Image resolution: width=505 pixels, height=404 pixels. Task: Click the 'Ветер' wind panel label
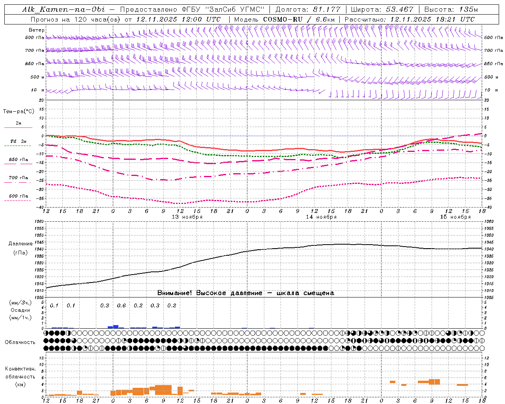point(37,30)
